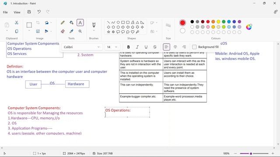Open the Edit colours wheel
Image resolution: width=280 pixels, height=157 pixels.
(x=249, y=27)
